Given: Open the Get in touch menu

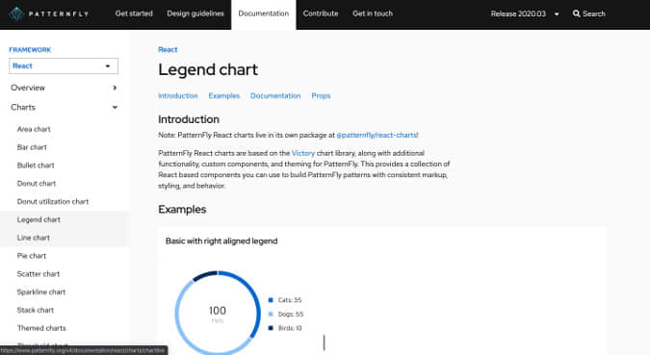Looking at the screenshot, I should click(x=373, y=13).
